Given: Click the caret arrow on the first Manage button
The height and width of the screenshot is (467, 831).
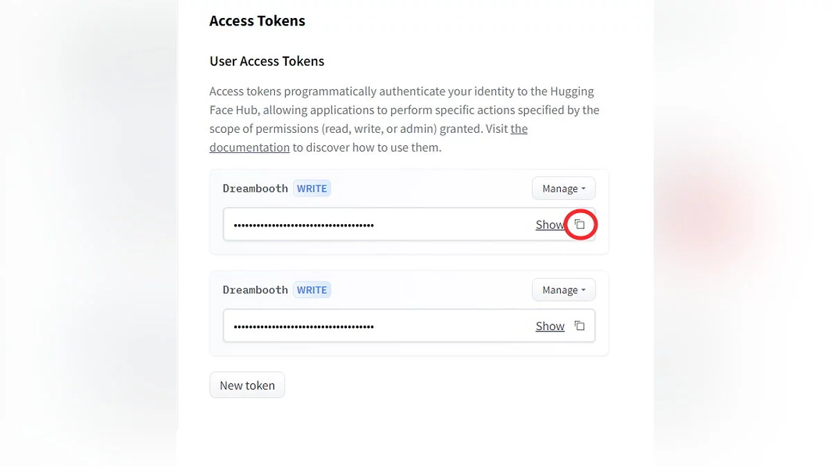Looking at the screenshot, I should point(584,189).
